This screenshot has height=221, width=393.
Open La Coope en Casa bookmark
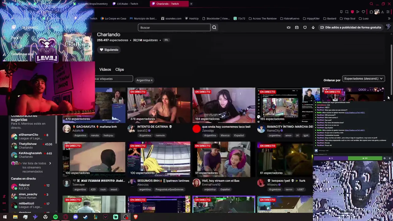click(113, 18)
